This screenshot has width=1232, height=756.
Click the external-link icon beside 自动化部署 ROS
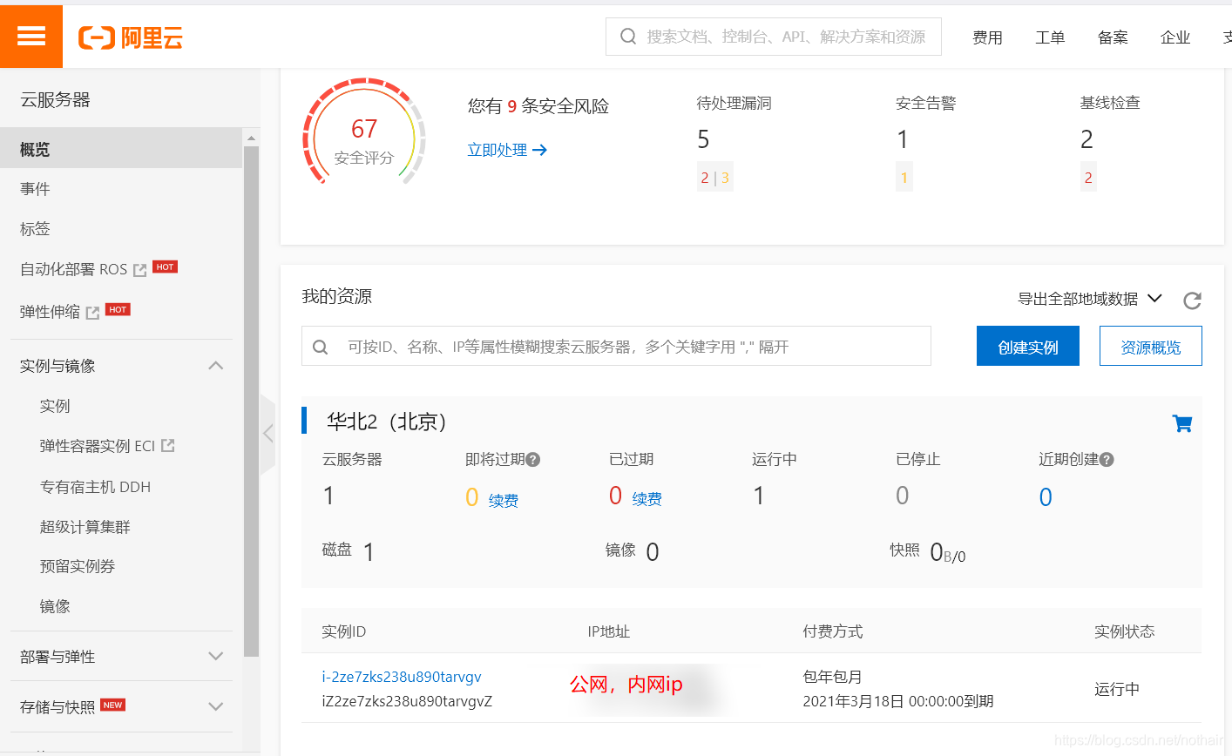point(139,270)
